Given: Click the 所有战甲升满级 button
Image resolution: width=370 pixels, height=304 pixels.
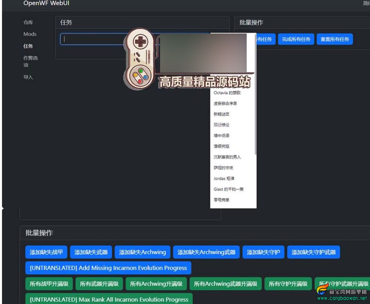Looking at the screenshot, I should tap(49, 284).
